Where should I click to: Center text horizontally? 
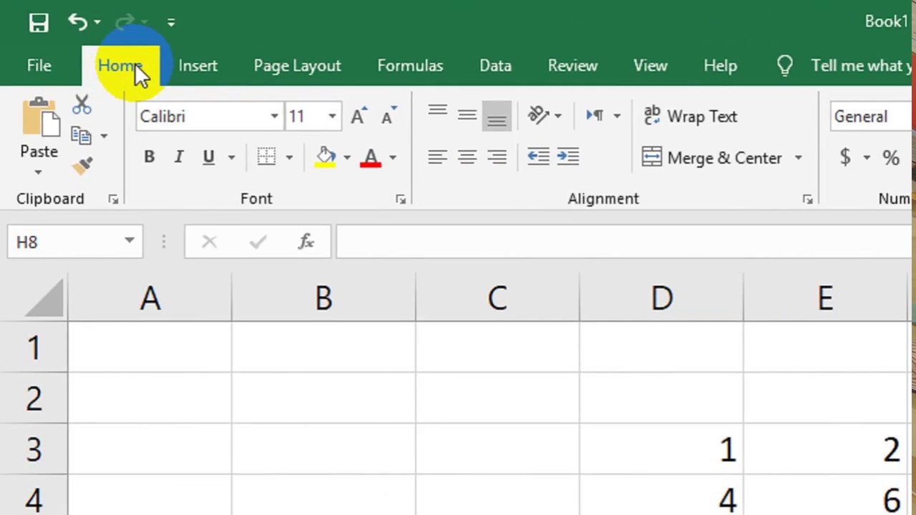pos(467,157)
